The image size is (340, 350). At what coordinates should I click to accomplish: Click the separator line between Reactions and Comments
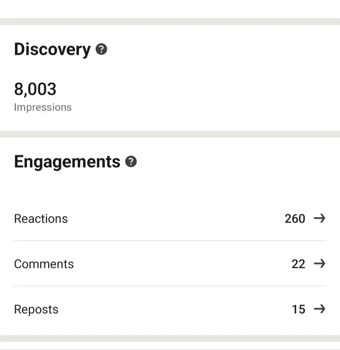tap(170, 241)
